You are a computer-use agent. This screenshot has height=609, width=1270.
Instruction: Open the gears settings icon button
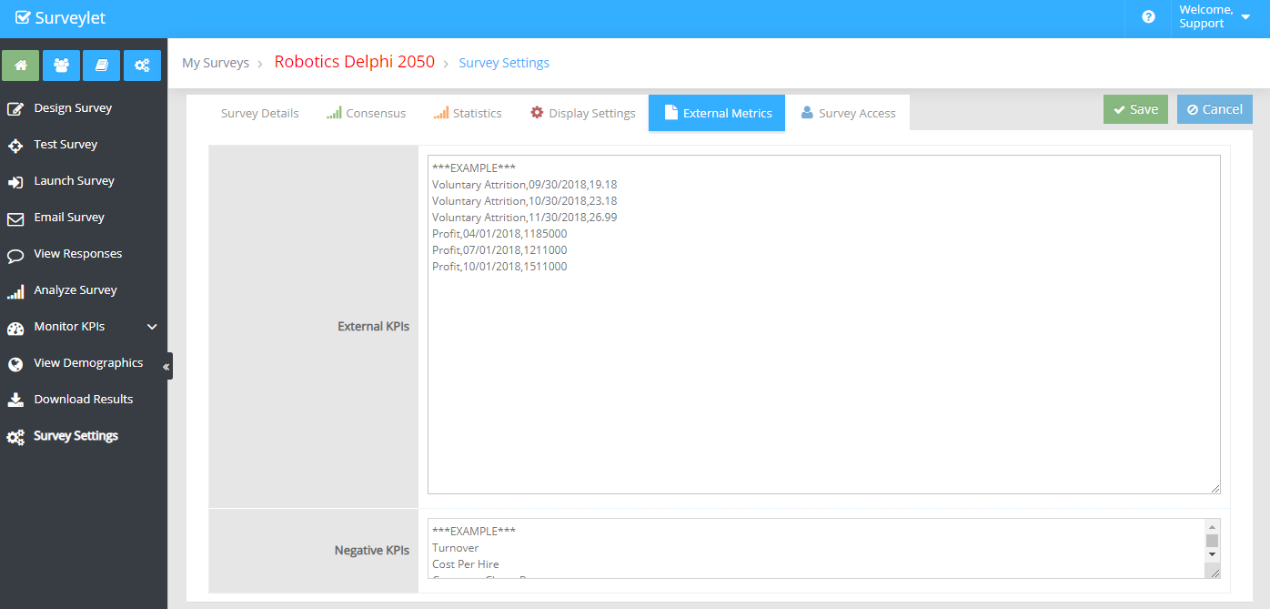click(142, 66)
